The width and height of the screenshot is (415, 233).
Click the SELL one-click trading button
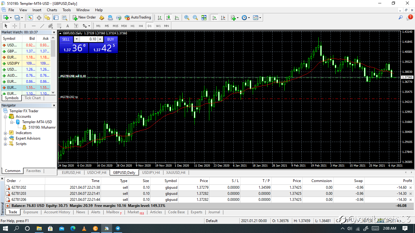pyautogui.click(x=66, y=39)
